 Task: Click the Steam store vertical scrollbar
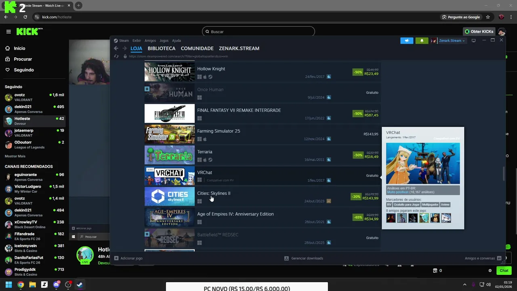[503, 174]
